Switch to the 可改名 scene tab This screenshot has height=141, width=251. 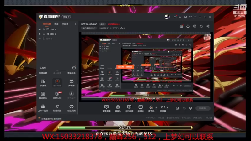65,24
